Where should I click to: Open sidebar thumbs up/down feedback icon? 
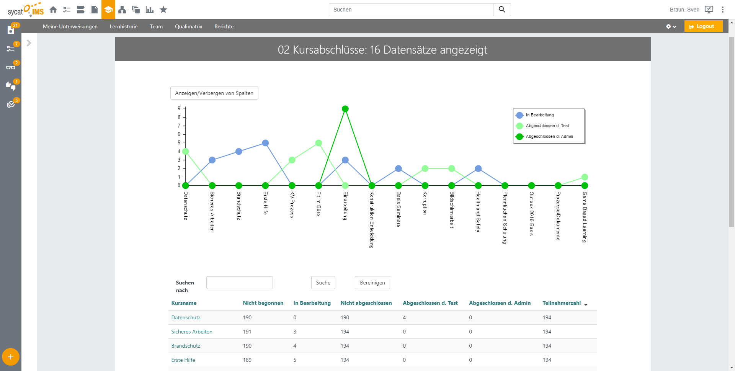coord(11,86)
